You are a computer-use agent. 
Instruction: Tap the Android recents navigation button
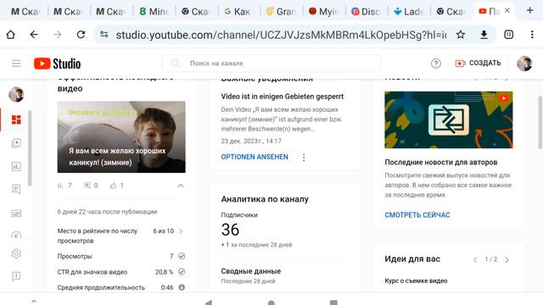pos(333,302)
